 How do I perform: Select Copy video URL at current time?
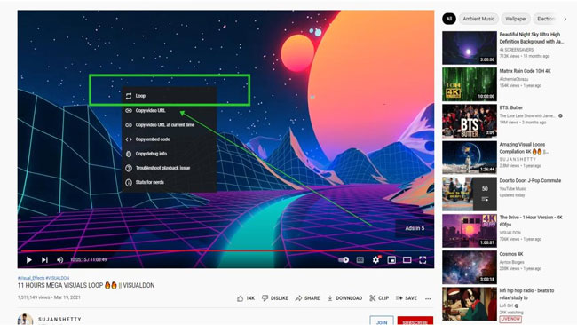coord(170,125)
